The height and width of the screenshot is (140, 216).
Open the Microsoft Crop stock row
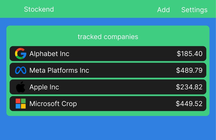point(108,104)
